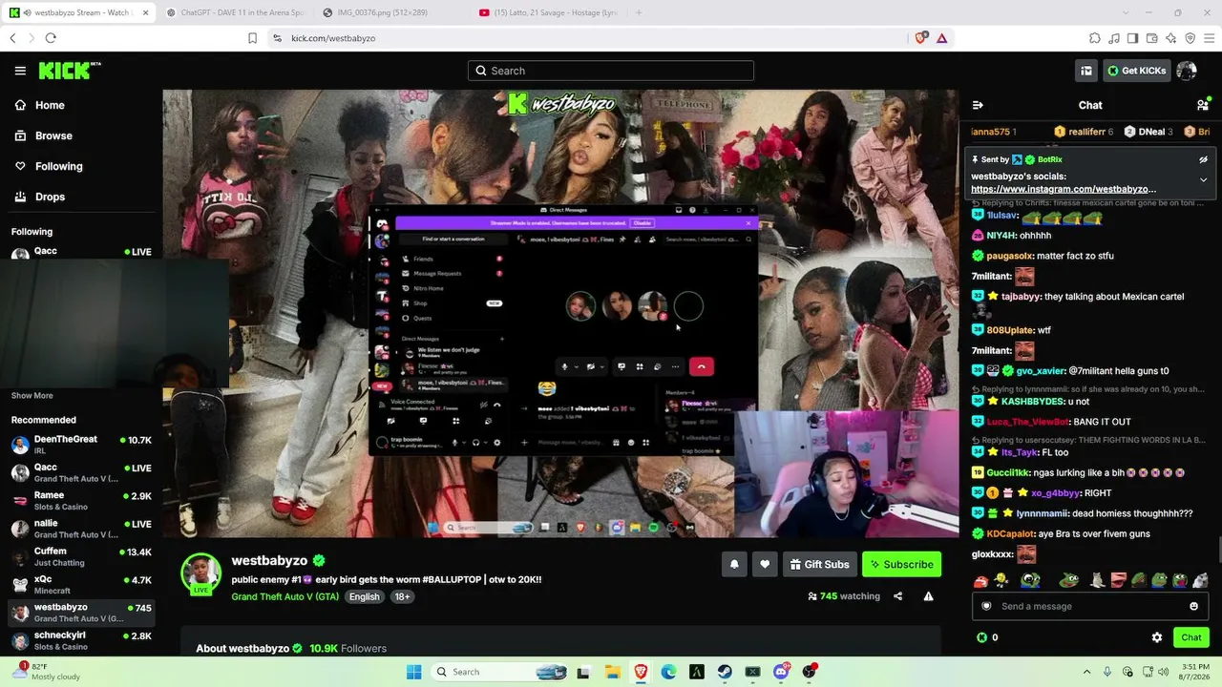Collapse the chat panel arrow icon
Screen dimensions: 1222x687
pyautogui.click(x=978, y=105)
